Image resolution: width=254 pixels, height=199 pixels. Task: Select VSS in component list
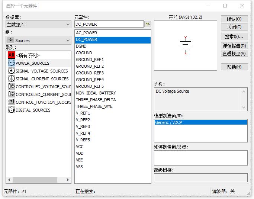tap(113, 167)
